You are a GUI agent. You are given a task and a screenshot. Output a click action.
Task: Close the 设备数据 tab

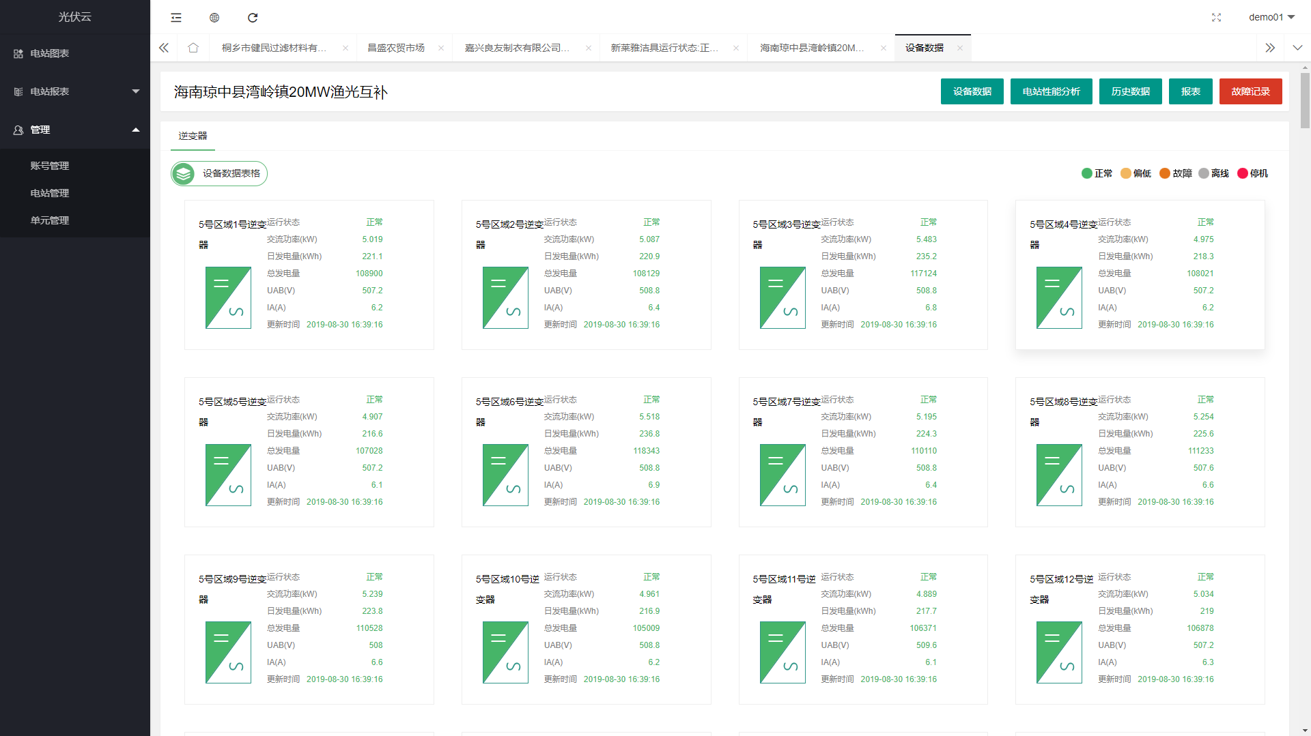point(960,48)
